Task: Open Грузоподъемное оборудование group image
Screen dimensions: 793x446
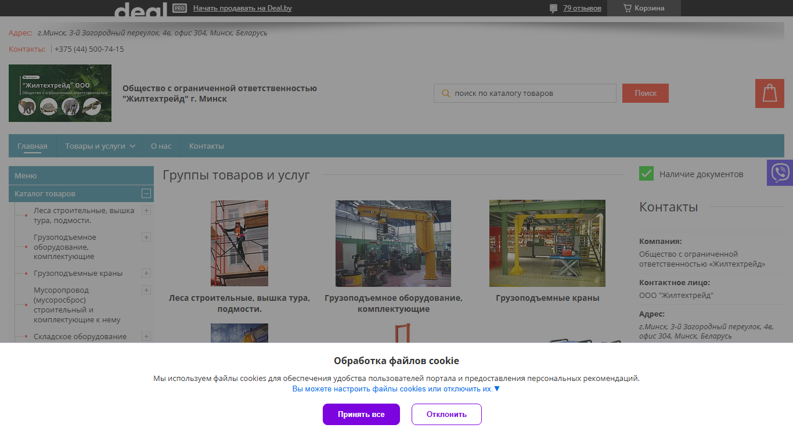Action: point(393,243)
